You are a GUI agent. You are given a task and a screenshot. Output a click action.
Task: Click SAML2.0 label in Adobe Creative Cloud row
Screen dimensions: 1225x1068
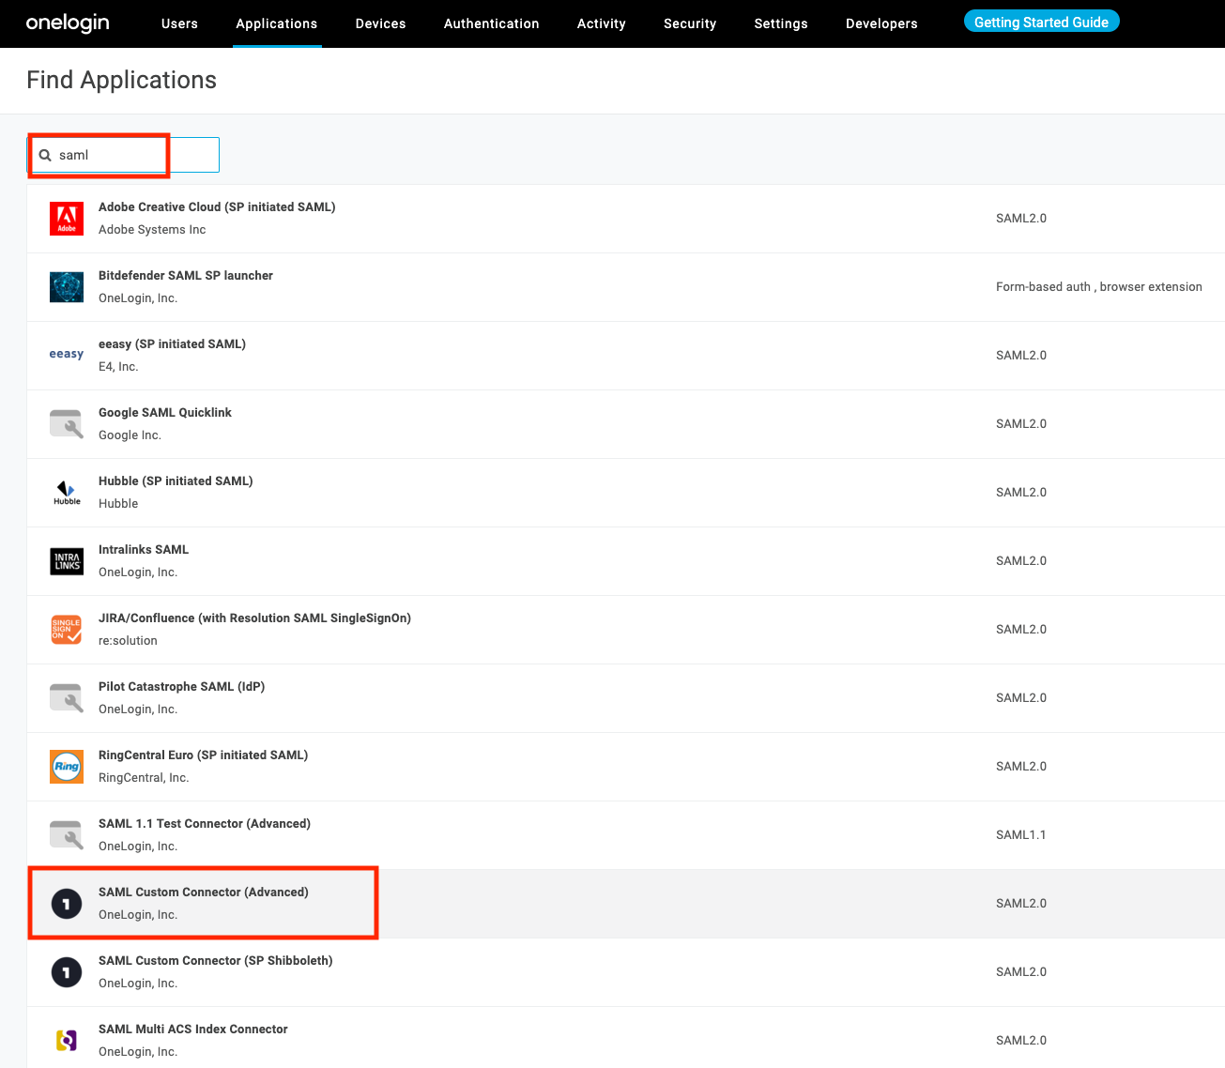(1021, 219)
